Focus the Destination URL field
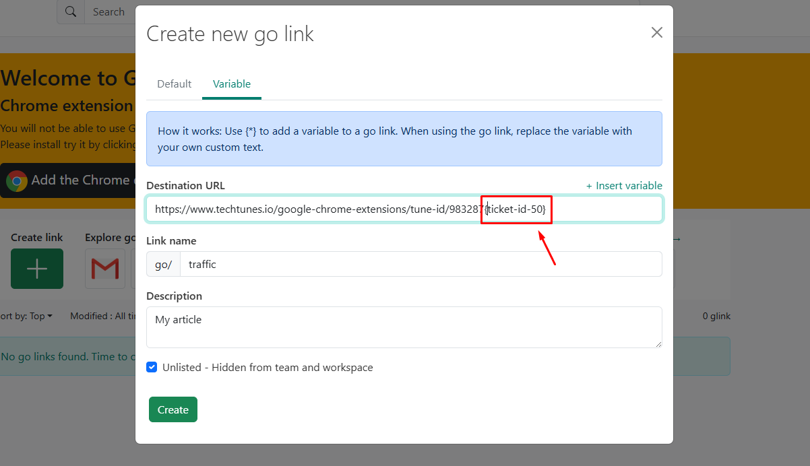Screen dimensions: 810x466 pos(404,209)
